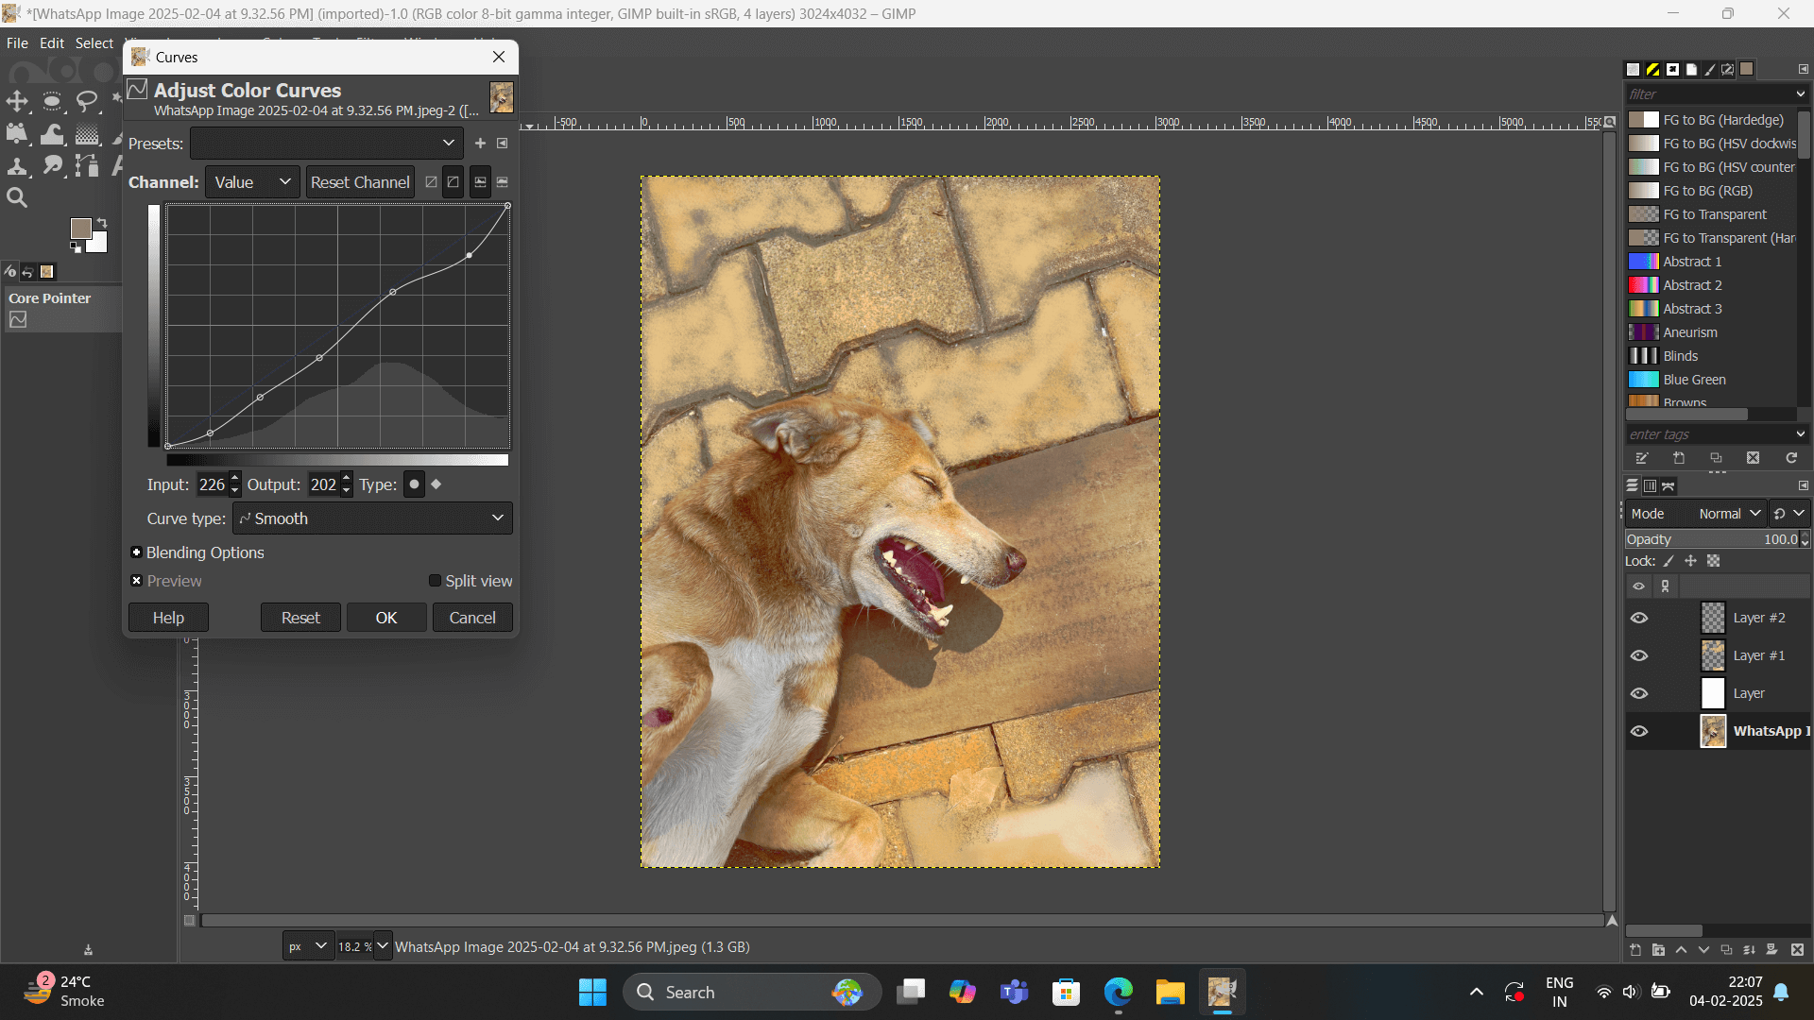The width and height of the screenshot is (1814, 1020).
Task: Open the Select menu
Action: coord(94,43)
